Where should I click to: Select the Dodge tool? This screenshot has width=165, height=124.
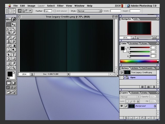coord(14,50)
